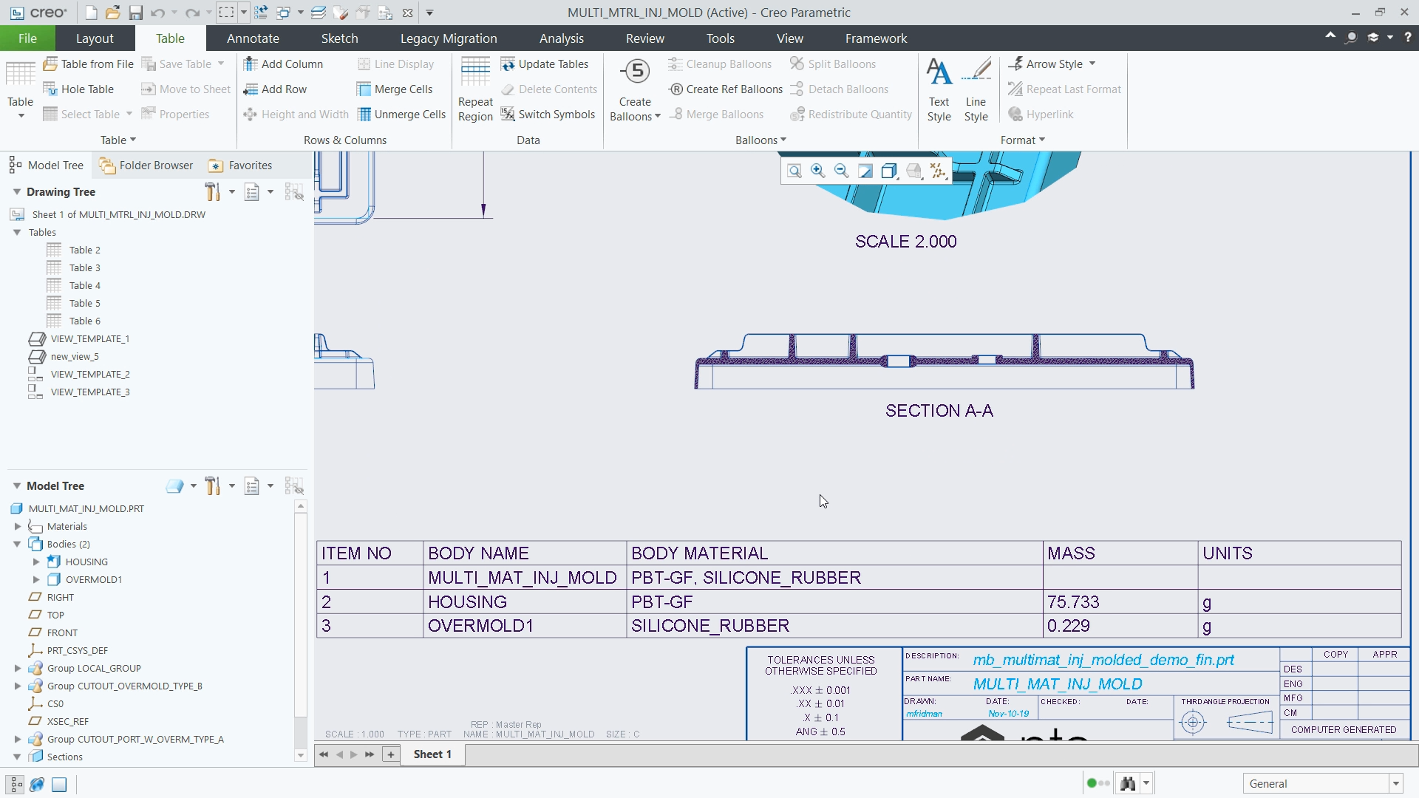Open the General selection filter combo box

pyautogui.click(x=1322, y=783)
